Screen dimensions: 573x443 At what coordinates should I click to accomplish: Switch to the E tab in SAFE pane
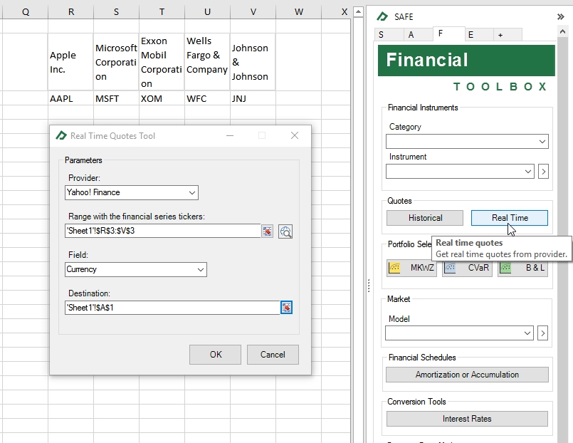click(x=471, y=35)
